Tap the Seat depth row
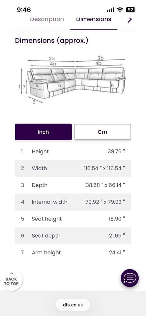 click(73, 236)
